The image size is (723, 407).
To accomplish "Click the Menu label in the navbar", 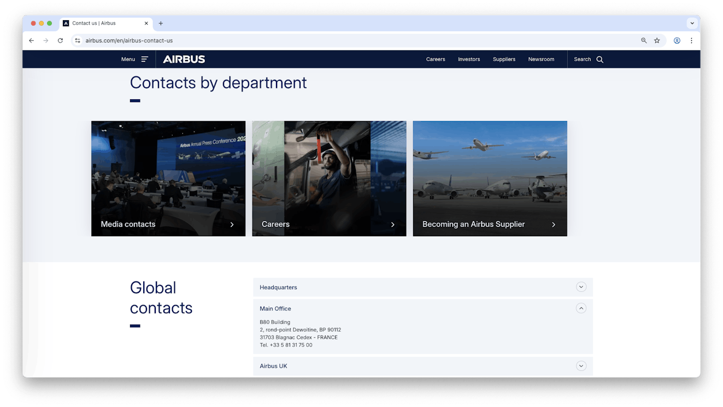I will 128,59.
